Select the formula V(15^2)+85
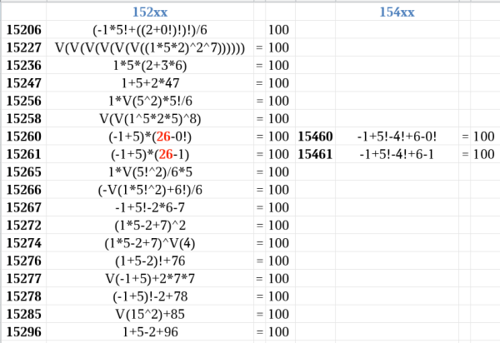 coord(150,315)
